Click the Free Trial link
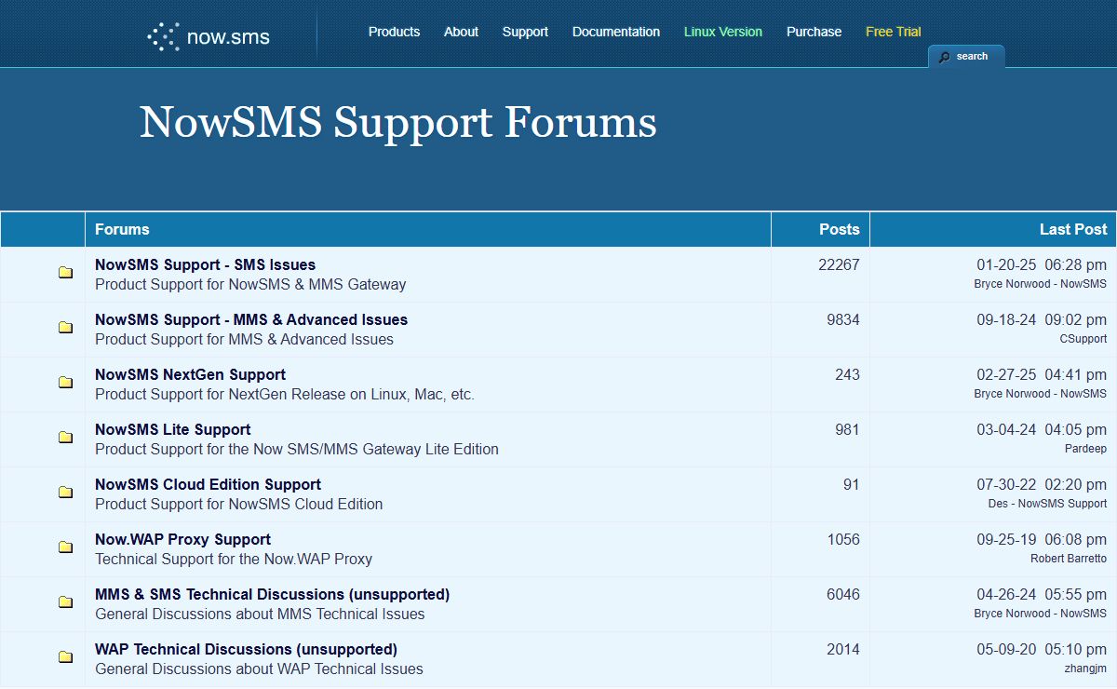This screenshot has height=689, width=1117. click(x=893, y=32)
